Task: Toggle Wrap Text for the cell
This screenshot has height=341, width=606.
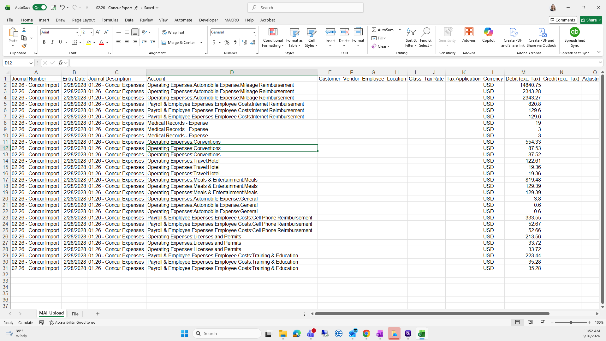Action: (x=173, y=32)
